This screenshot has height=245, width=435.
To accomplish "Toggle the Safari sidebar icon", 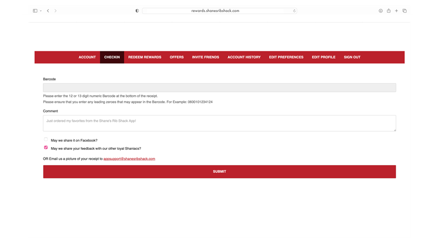I will coord(35,11).
